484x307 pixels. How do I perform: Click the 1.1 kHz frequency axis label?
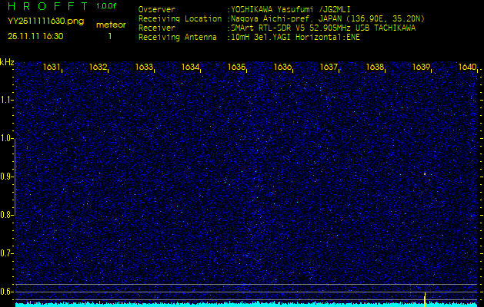pyautogui.click(x=7, y=100)
